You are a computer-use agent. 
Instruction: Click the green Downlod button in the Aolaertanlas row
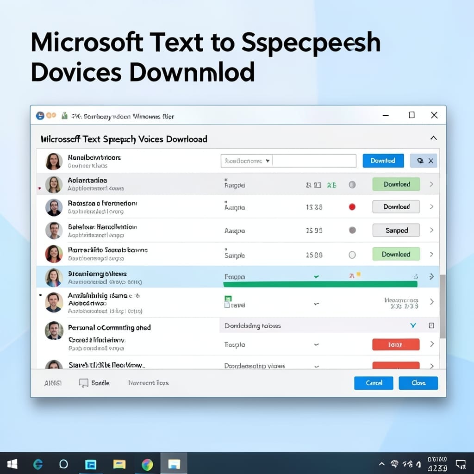396,184
